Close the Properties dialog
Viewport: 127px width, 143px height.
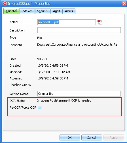click(124, 4)
